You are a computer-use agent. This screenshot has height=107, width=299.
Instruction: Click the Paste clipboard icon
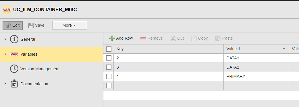[218, 38]
